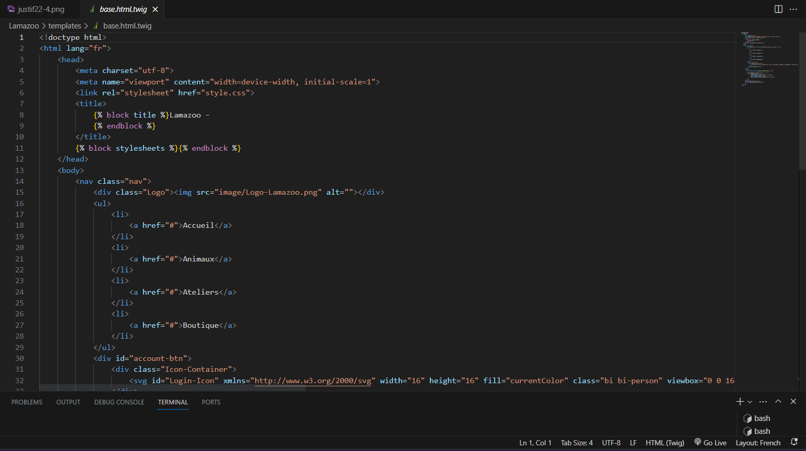This screenshot has height=451, width=806.
Task: Close the base.html.twig tab
Action: pyautogui.click(x=155, y=9)
